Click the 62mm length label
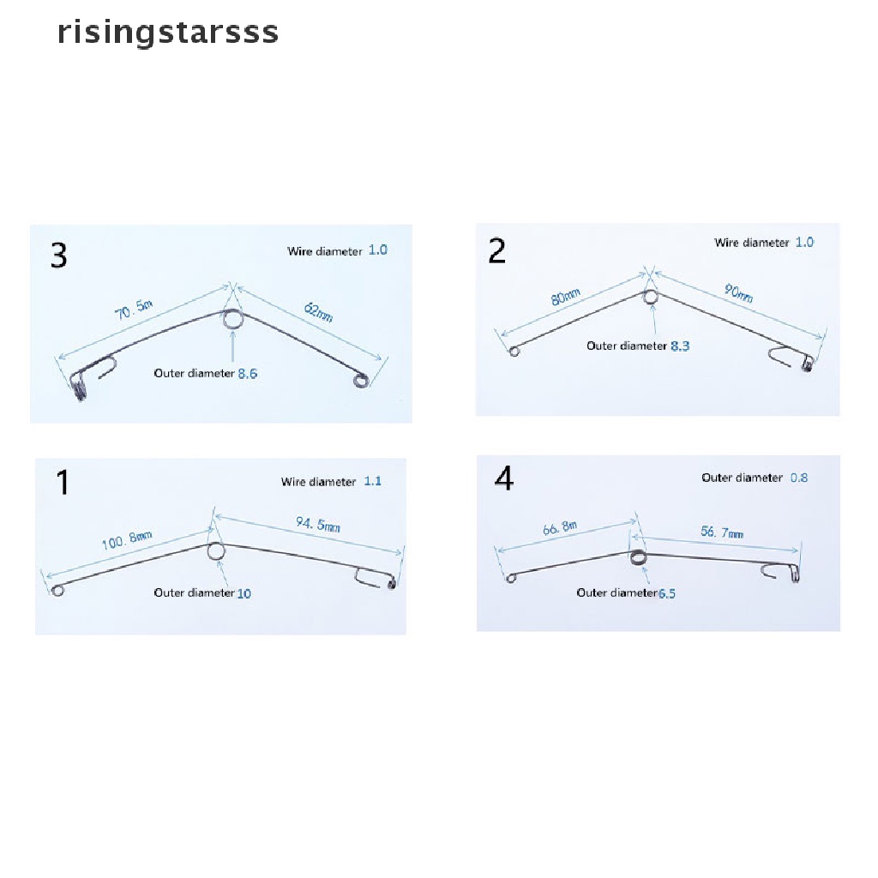Screen dimensions: 878x878 pyautogui.click(x=318, y=313)
